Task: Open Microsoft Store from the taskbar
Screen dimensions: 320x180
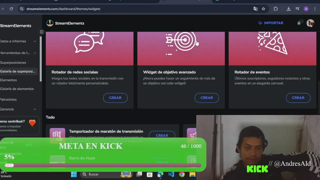Action: click(149, 174)
